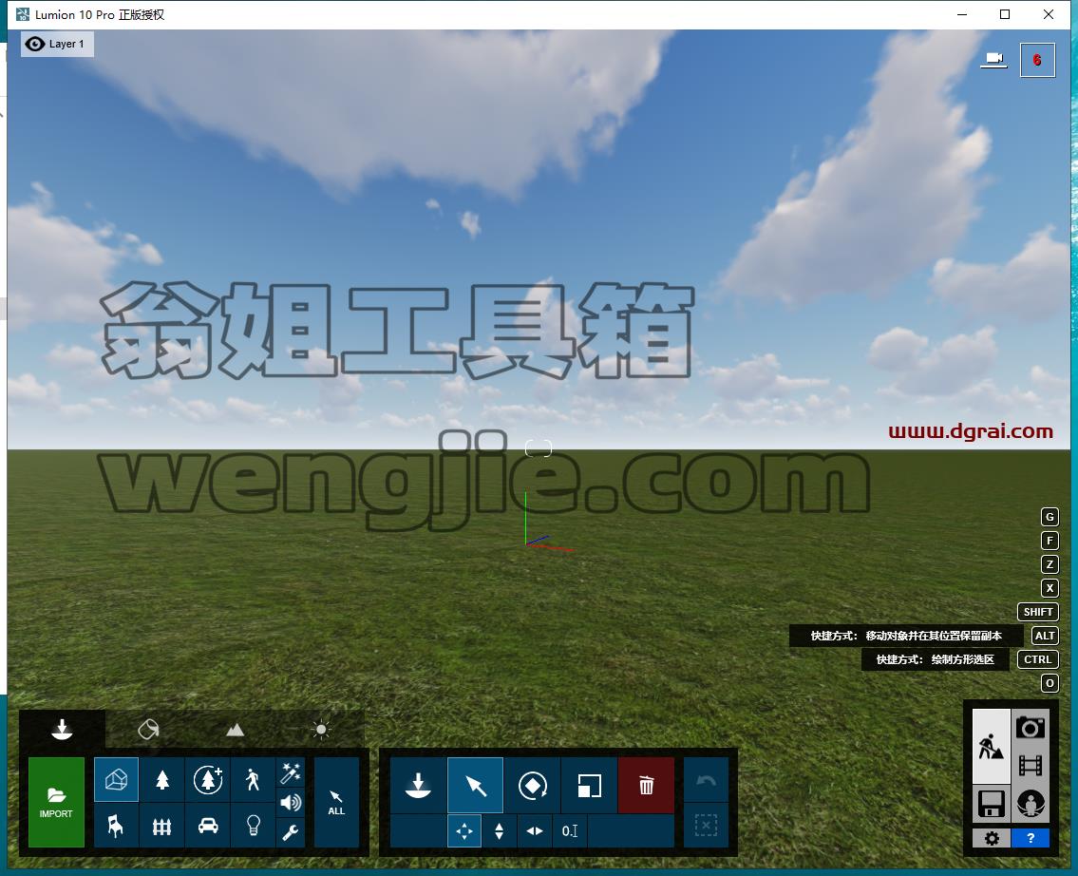The width and height of the screenshot is (1078, 876).
Task: Click the ALL categories selection button
Action: click(336, 803)
